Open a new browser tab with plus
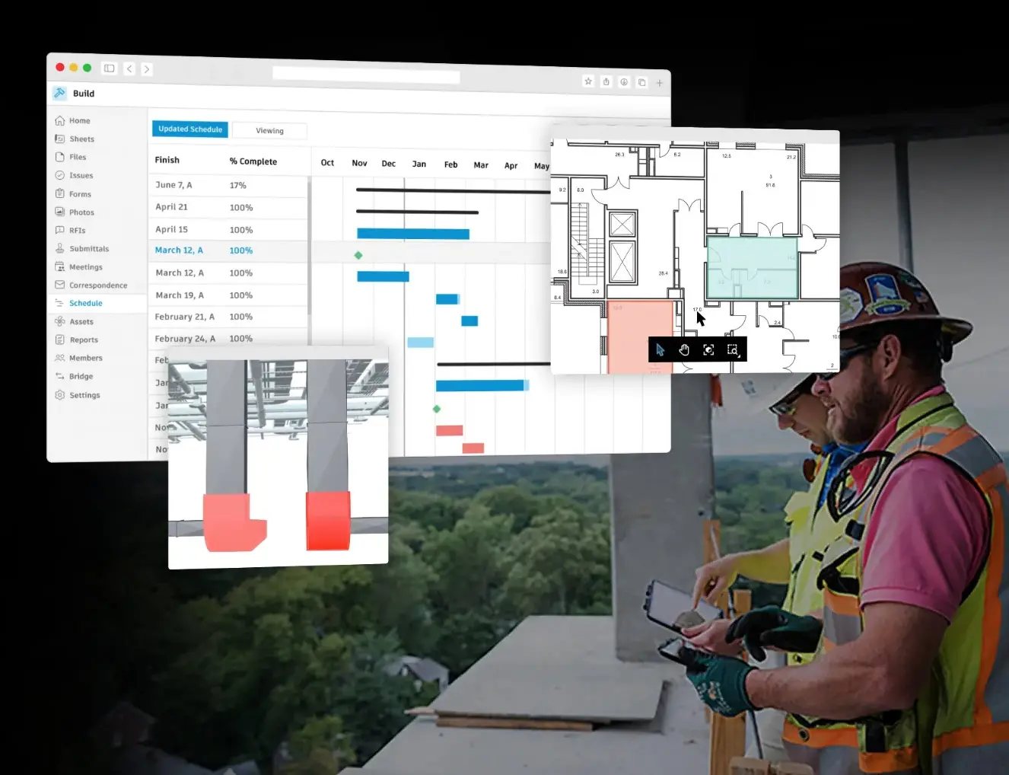This screenshot has width=1009, height=775. [x=660, y=83]
